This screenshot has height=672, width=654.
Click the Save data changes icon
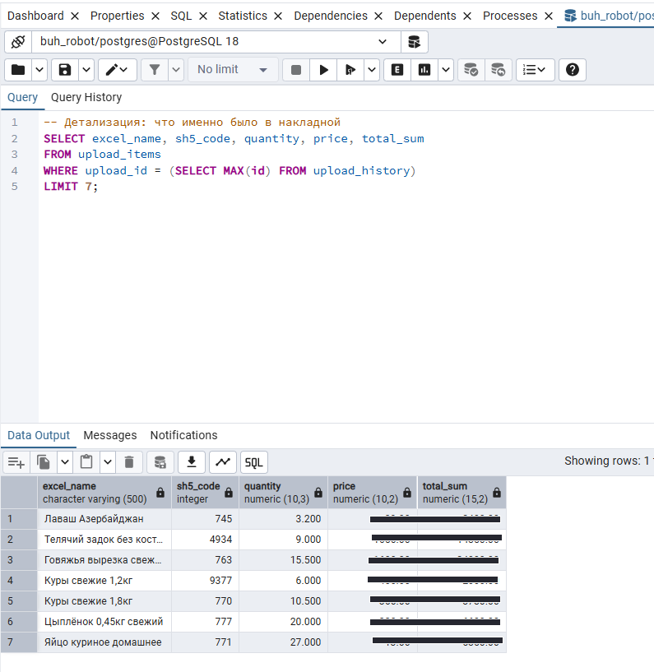pos(160,462)
